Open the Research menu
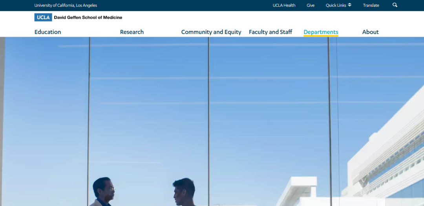424x206 pixels. pyautogui.click(x=132, y=32)
